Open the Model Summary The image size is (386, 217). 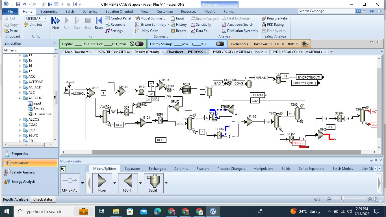(x=150, y=18)
